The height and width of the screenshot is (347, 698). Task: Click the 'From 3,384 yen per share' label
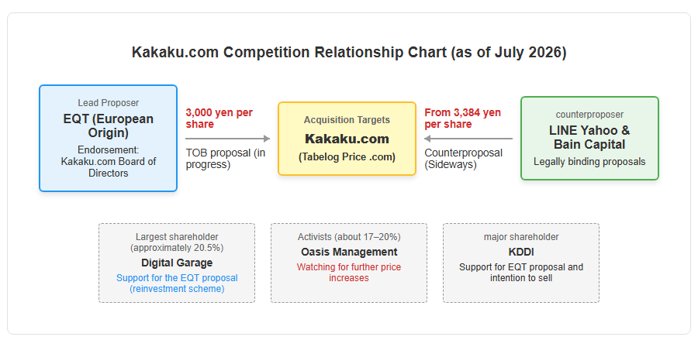(x=462, y=119)
